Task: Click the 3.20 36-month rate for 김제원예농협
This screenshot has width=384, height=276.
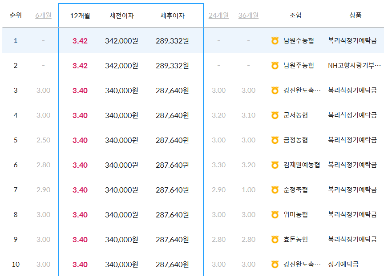Action: 249,165
